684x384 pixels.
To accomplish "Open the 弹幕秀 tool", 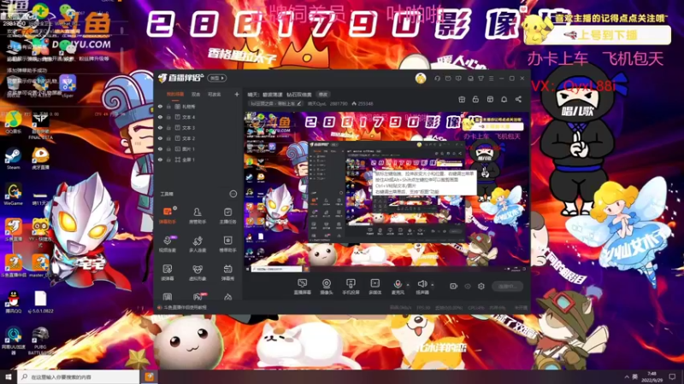I will 227,272.
